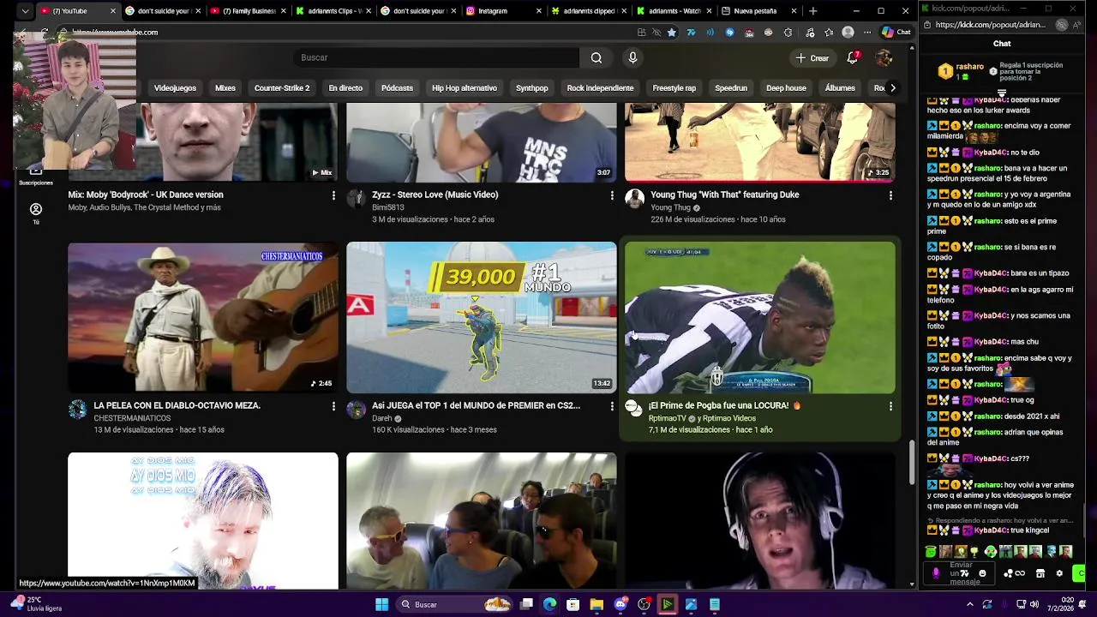Viewport: 1097px width, 617px height.
Task: Select the Freestyle rap chip
Action: 674,88
